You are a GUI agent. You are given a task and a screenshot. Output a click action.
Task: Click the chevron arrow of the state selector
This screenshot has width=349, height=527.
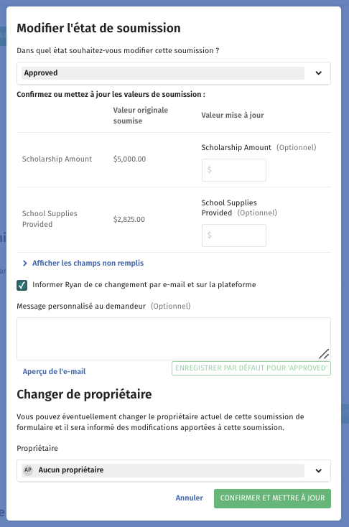[x=318, y=73]
